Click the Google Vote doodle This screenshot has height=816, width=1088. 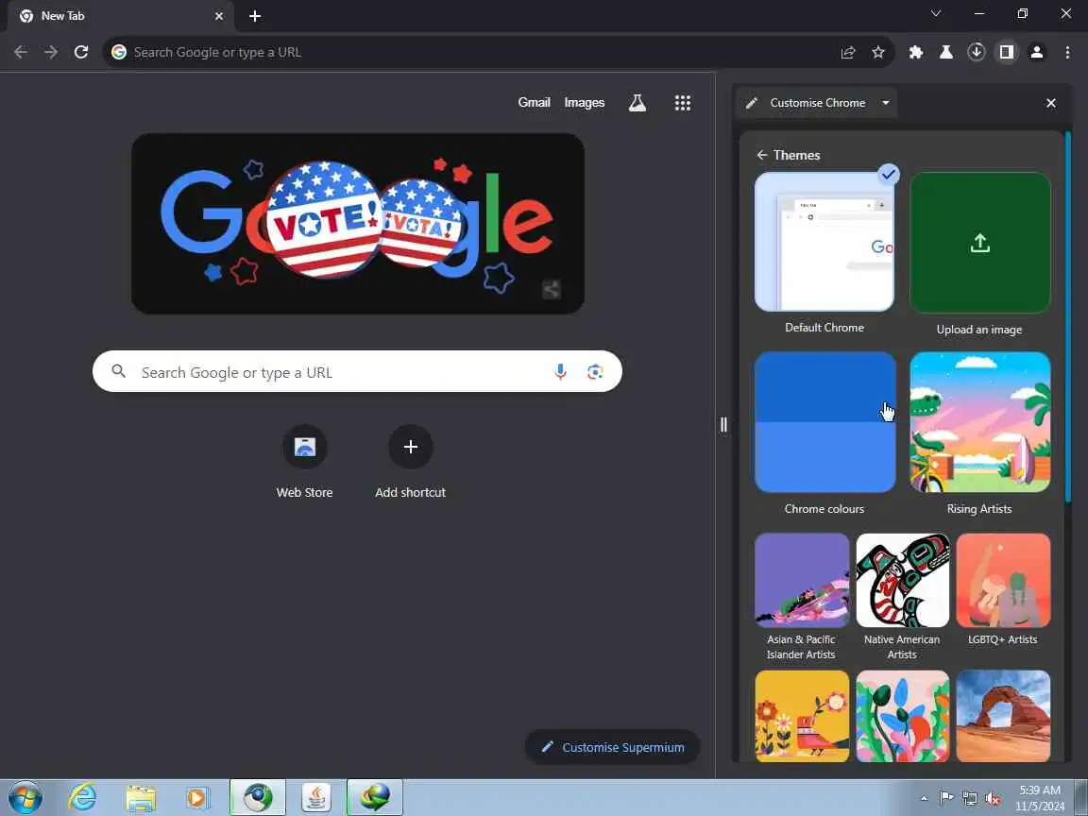(x=357, y=224)
